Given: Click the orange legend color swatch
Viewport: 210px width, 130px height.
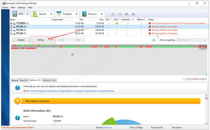Looking at the screenshot, I should 206,79.
